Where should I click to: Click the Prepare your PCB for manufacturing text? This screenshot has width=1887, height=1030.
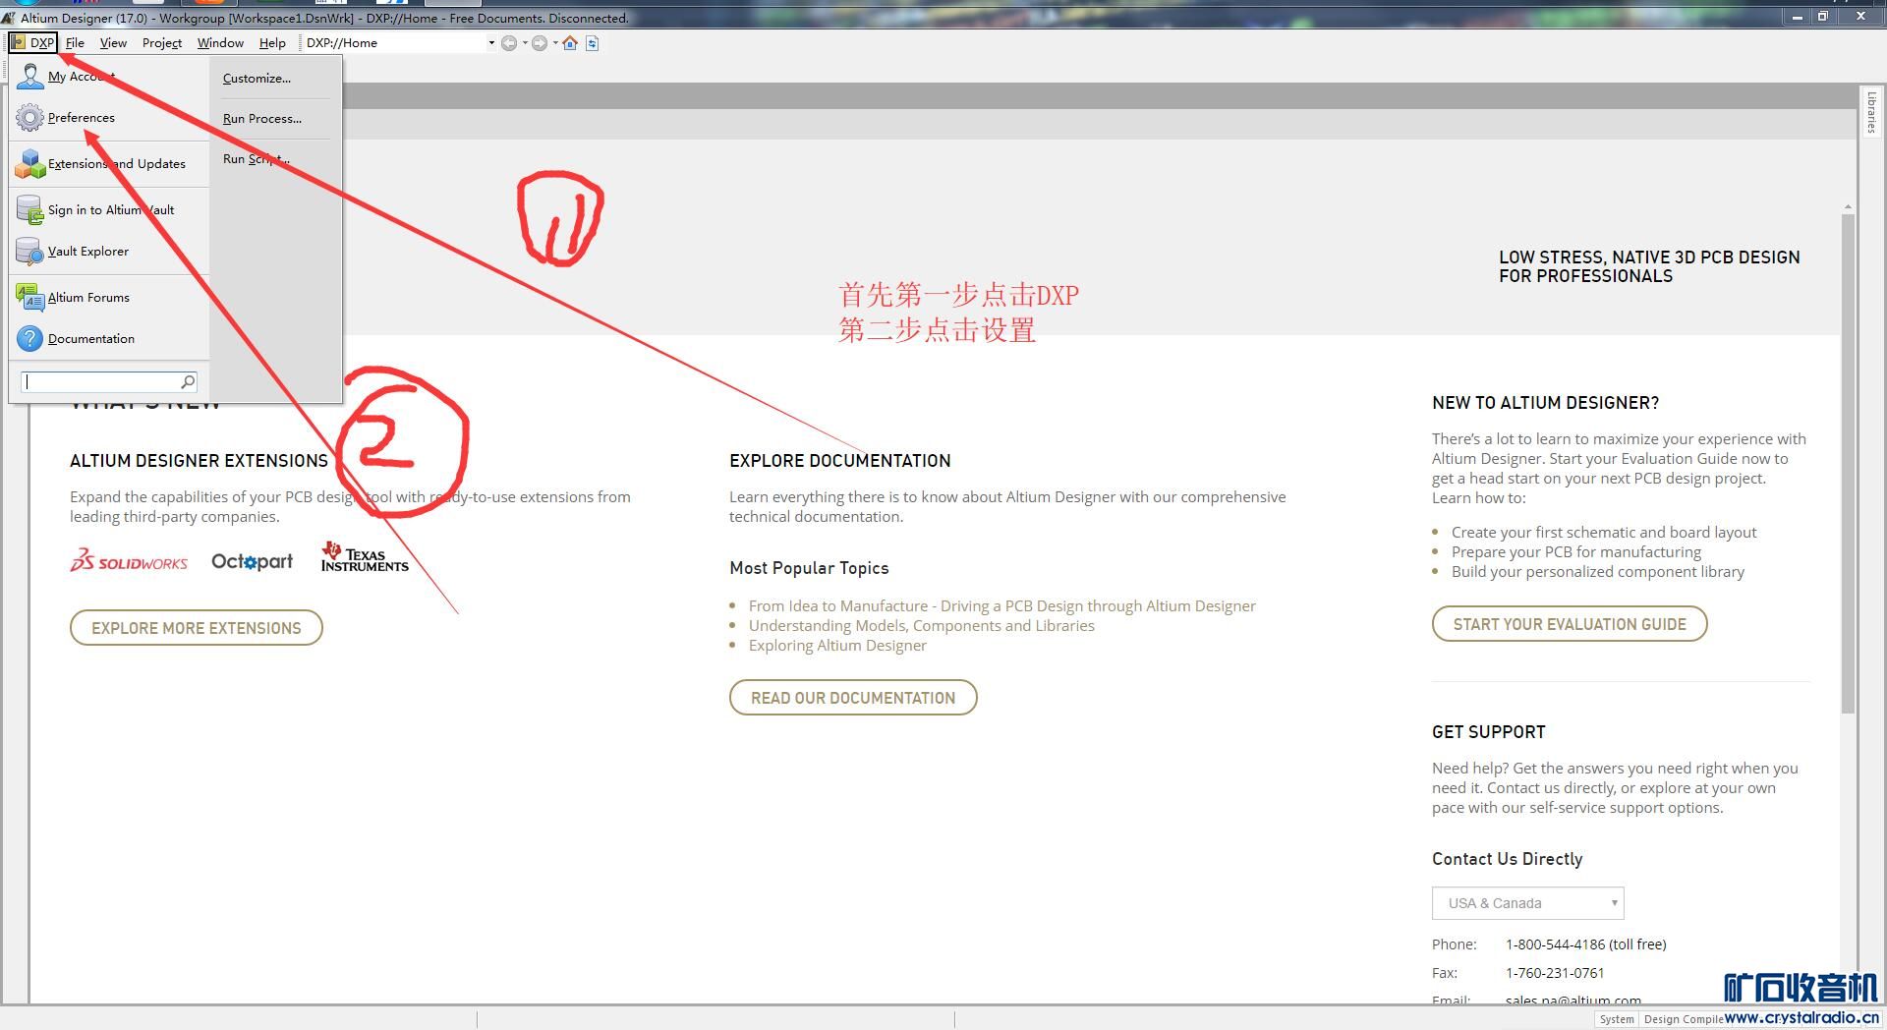(x=1576, y=552)
